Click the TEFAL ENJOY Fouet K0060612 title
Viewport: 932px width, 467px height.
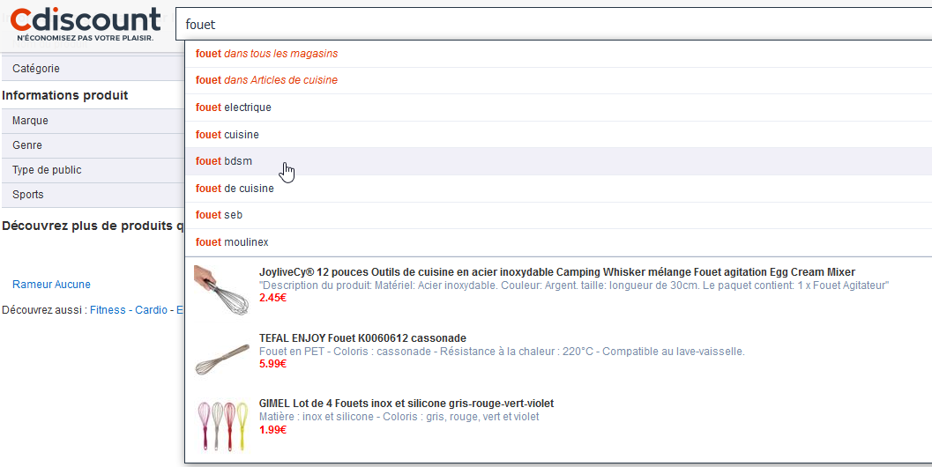click(x=362, y=338)
